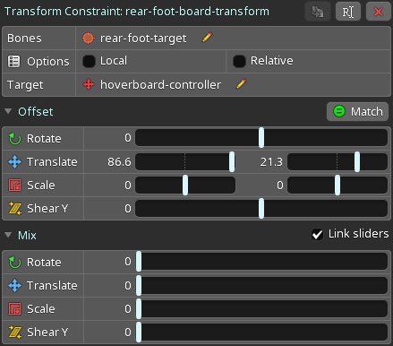Click the duplicate constraint icon button
393x346 pixels.
[318, 12]
